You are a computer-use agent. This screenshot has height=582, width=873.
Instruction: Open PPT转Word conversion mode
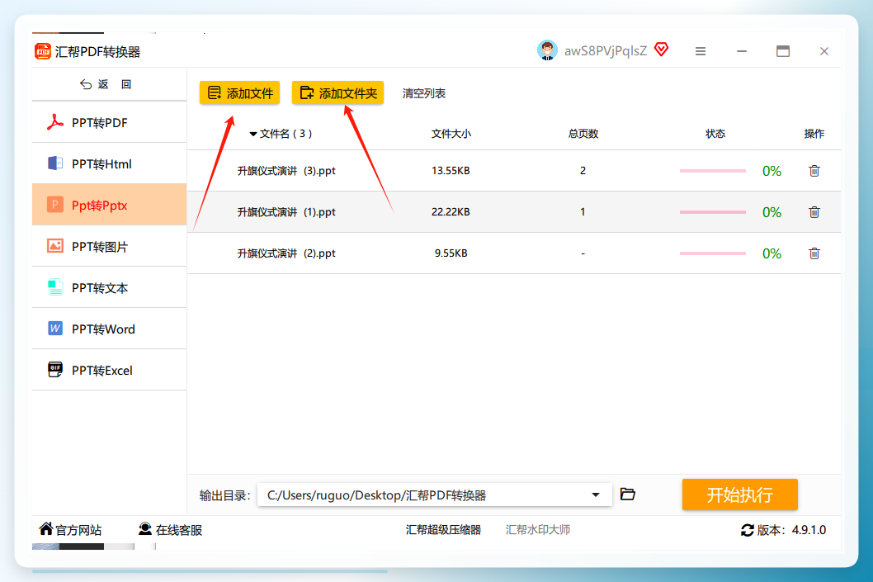(x=109, y=329)
